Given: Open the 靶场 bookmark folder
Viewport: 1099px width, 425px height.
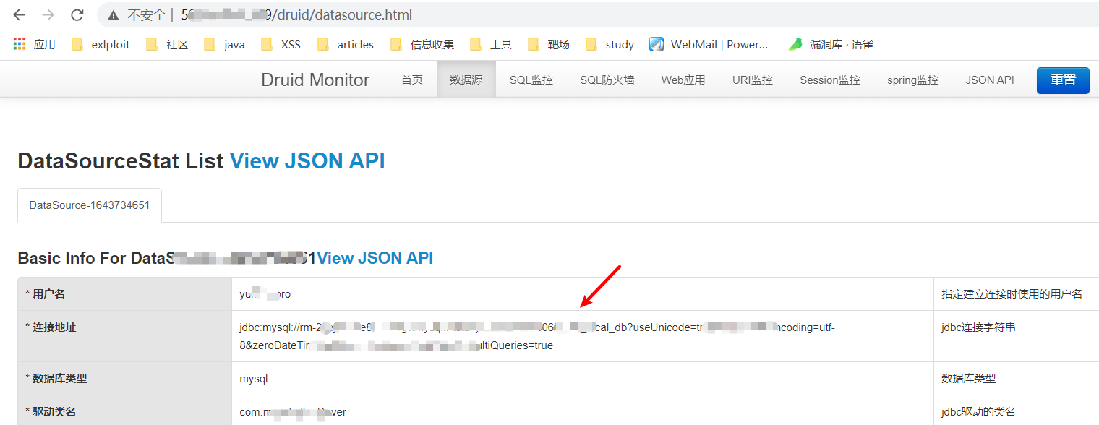Looking at the screenshot, I should (x=549, y=44).
